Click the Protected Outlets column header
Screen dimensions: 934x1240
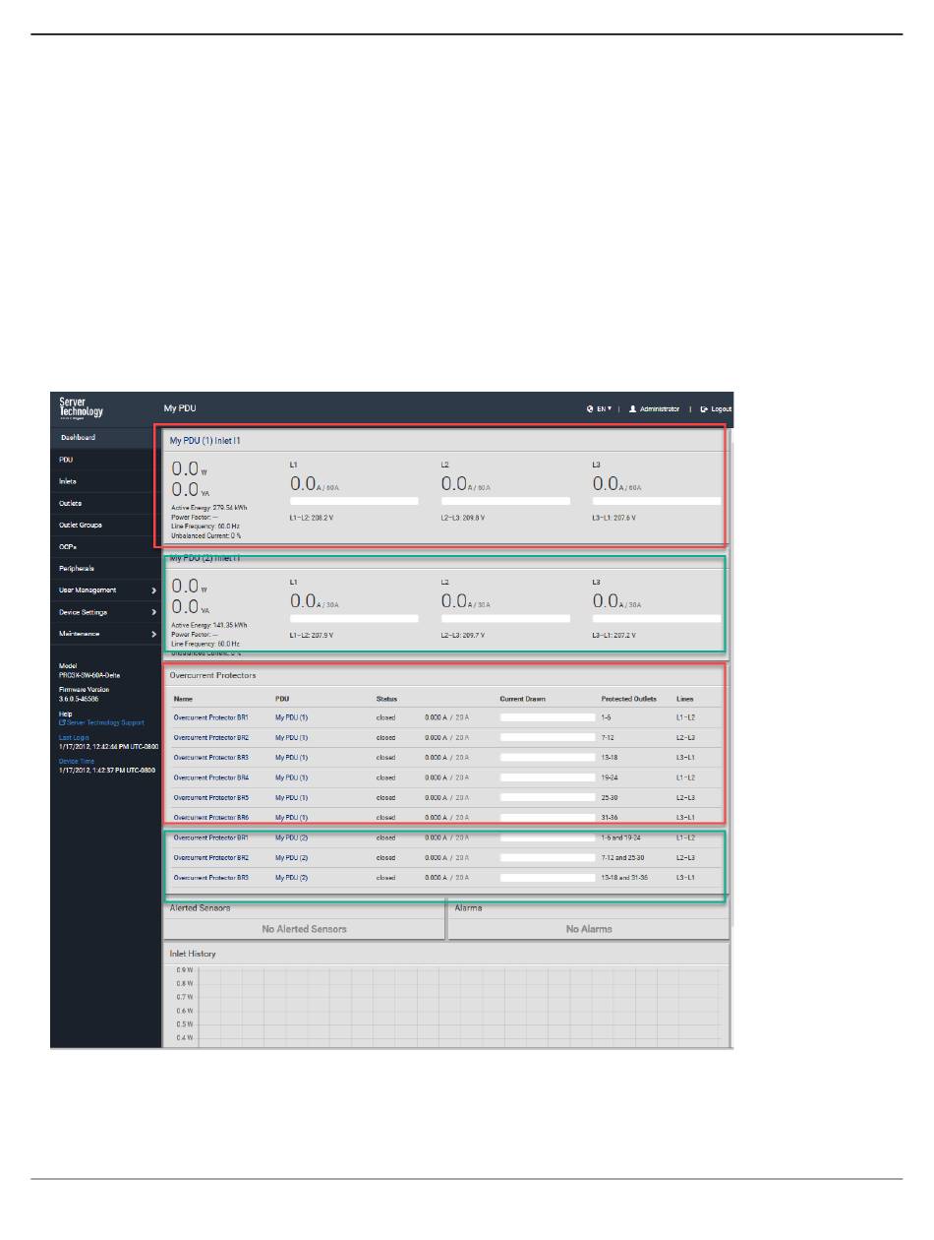629,699
